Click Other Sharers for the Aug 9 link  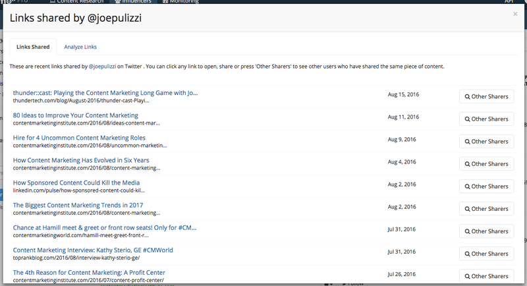point(486,142)
